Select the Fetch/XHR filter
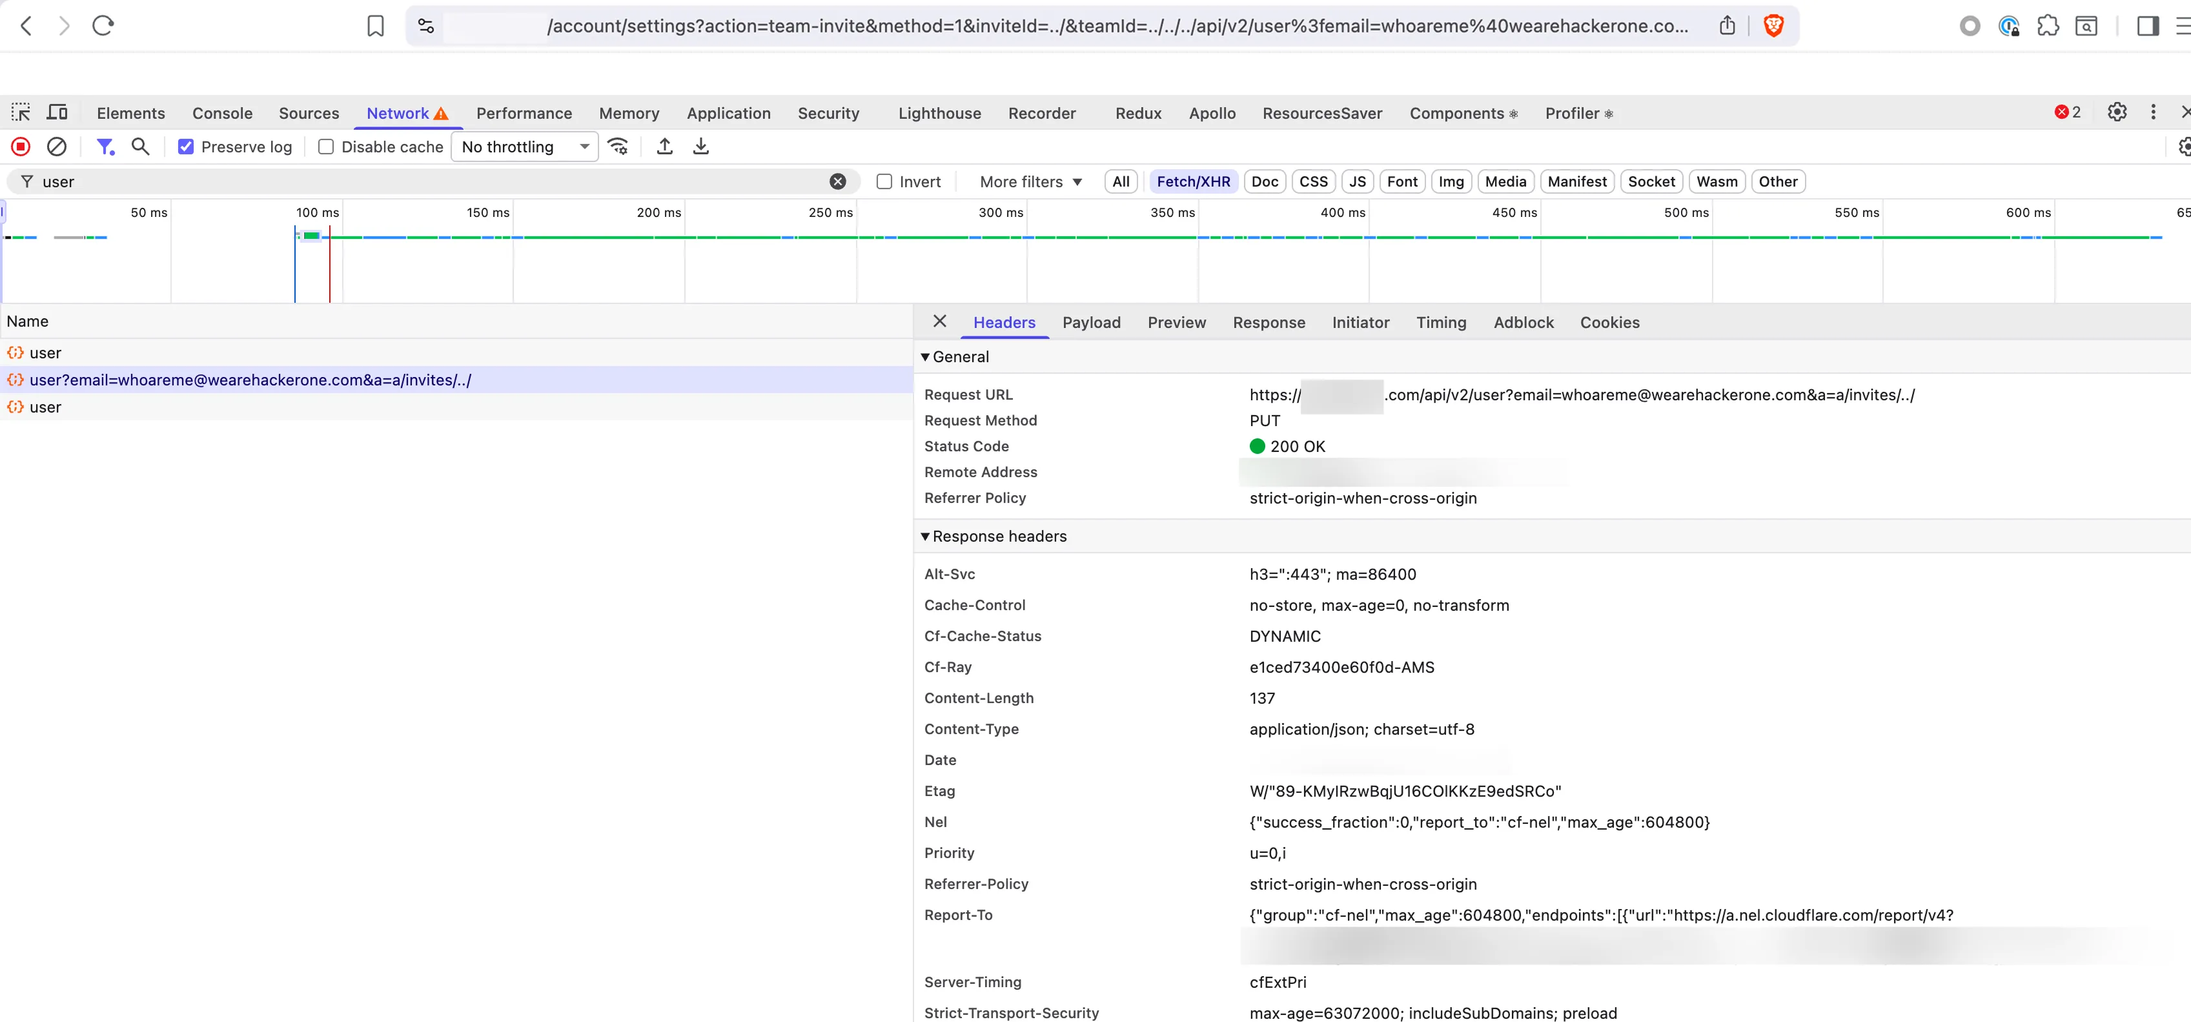 pos(1192,181)
